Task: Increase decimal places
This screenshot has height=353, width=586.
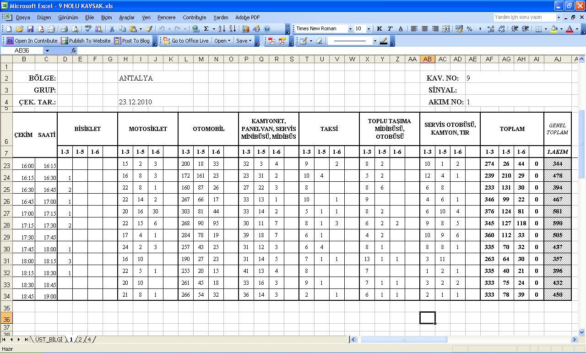Action: (x=491, y=29)
